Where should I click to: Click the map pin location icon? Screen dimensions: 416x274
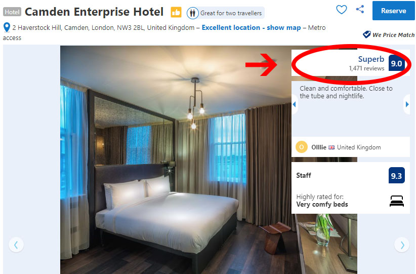tap(7, 27)
